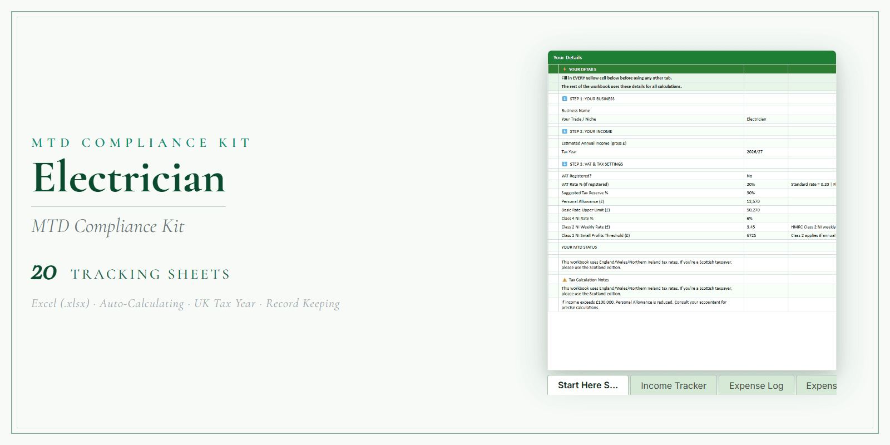Click the Tax Calculation Notes heading text
The width and height of the screenshot is (890, 445).
(x=589, y=280)
